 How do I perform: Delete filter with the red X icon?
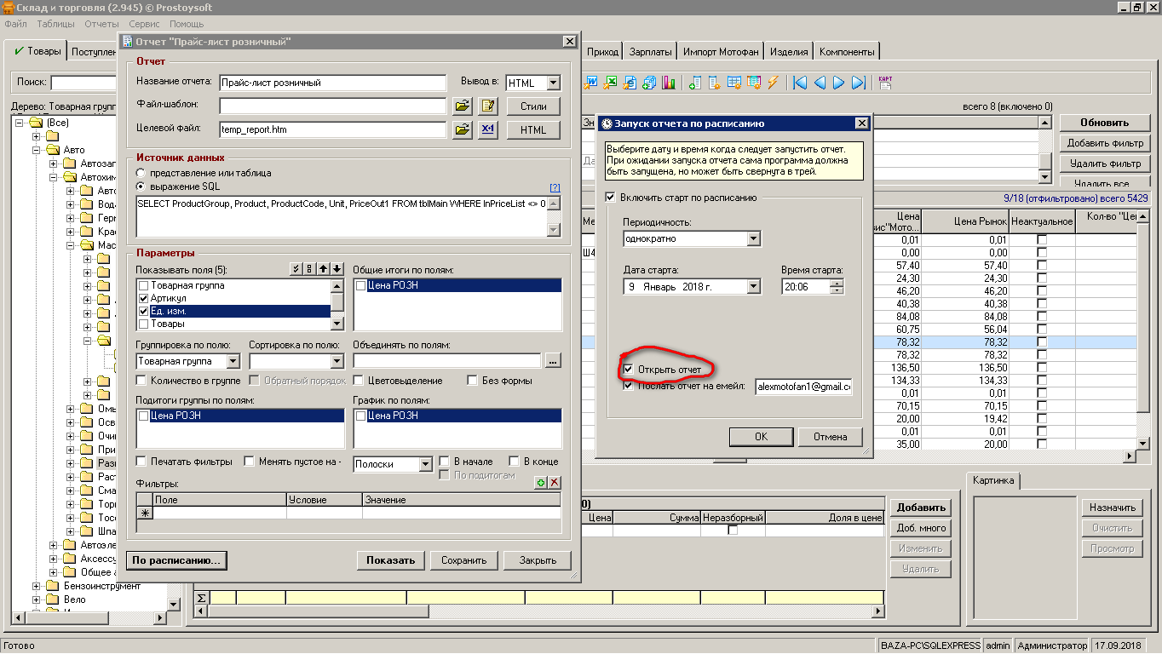[555, 483]
